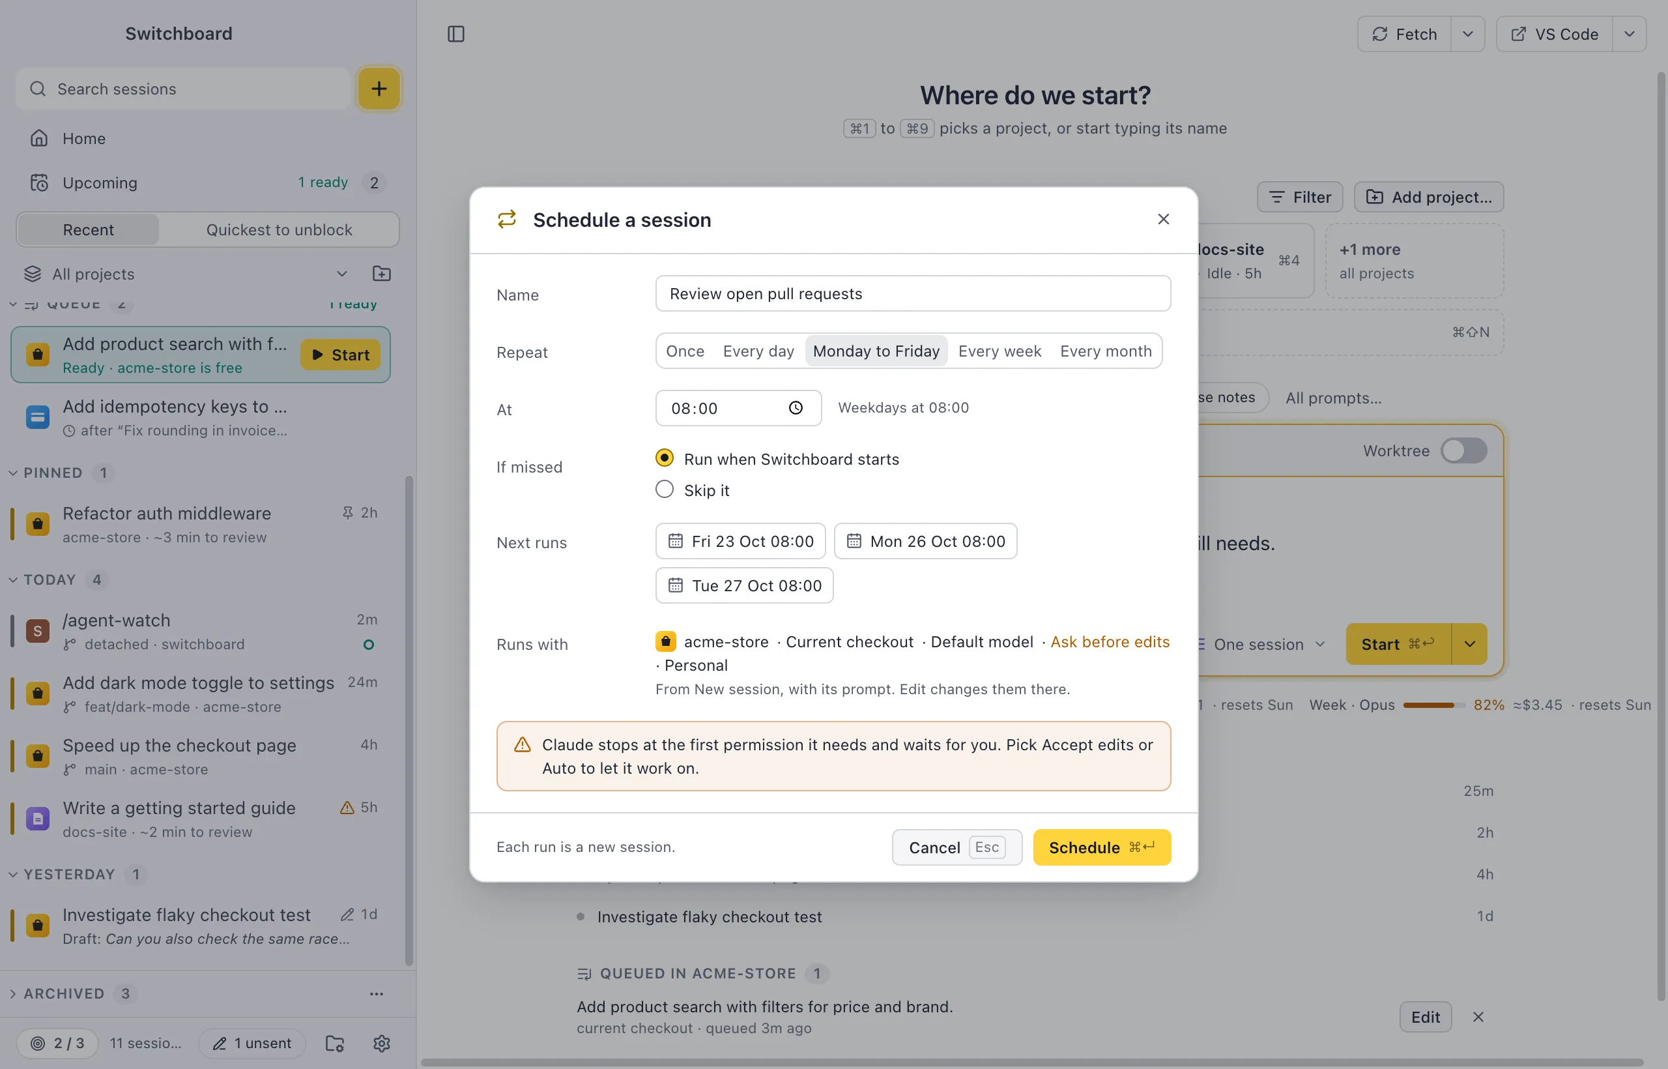Open the Fetch dropdown arrow
Screen dimensions: 1668x1069
click(x=1467, y=34)
